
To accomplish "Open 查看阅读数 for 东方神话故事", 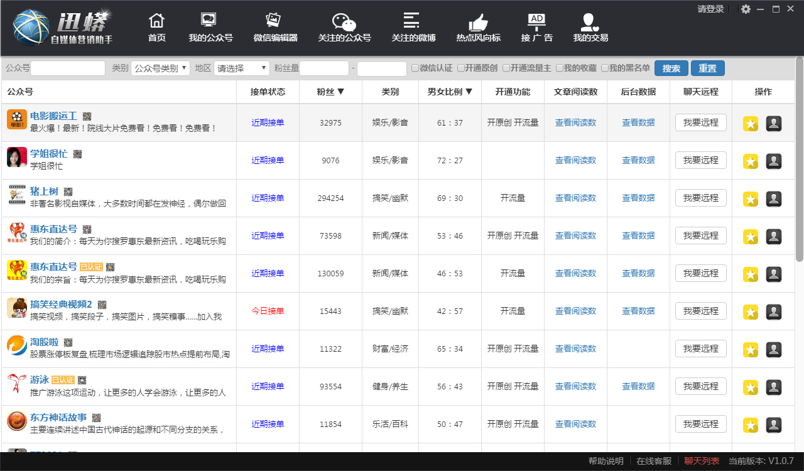I will click(x=575, y=424).
